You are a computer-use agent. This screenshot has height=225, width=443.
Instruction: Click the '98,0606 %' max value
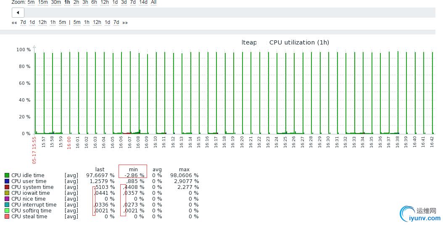click(x=185, y=175)
